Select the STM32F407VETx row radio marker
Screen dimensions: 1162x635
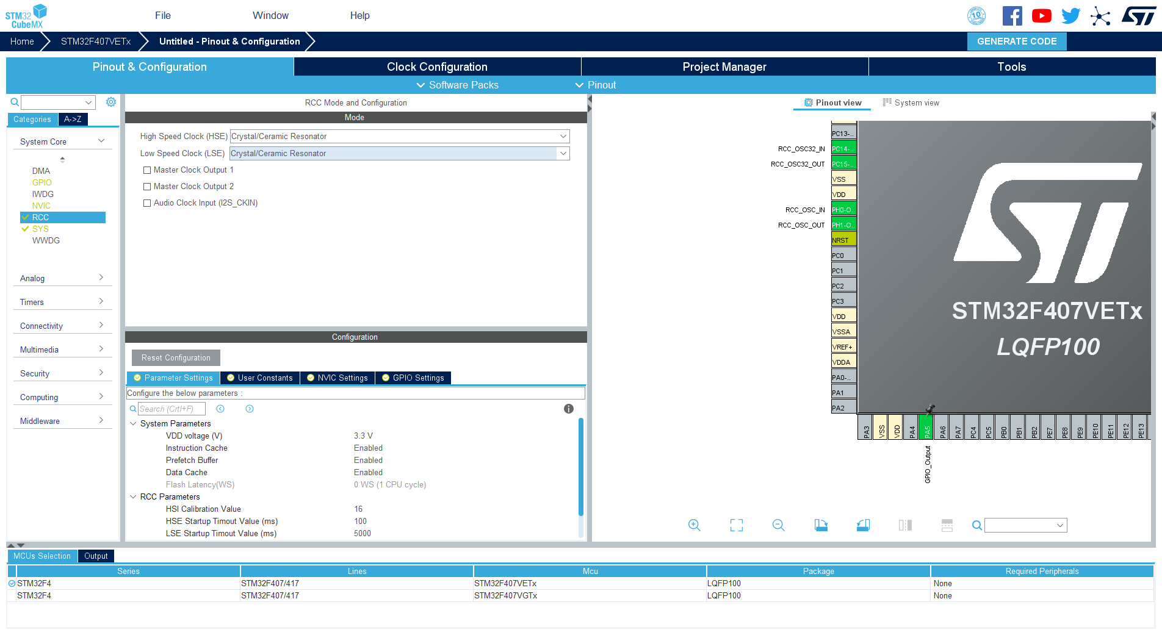click(12, 584)
